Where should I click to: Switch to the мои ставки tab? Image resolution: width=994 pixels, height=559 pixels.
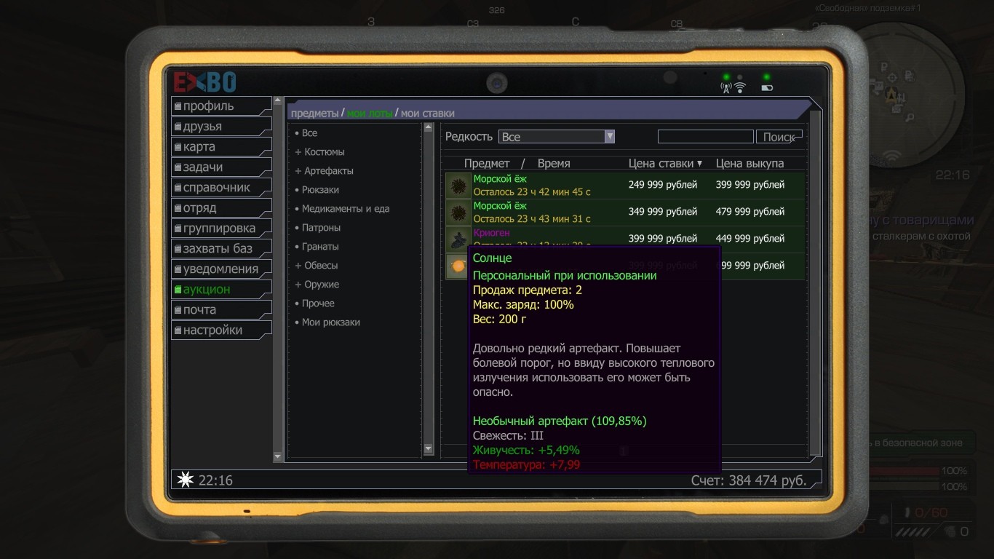click(428, 113)
